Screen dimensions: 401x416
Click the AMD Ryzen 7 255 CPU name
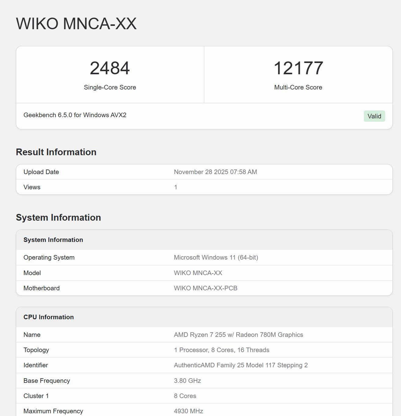point(238,335)
